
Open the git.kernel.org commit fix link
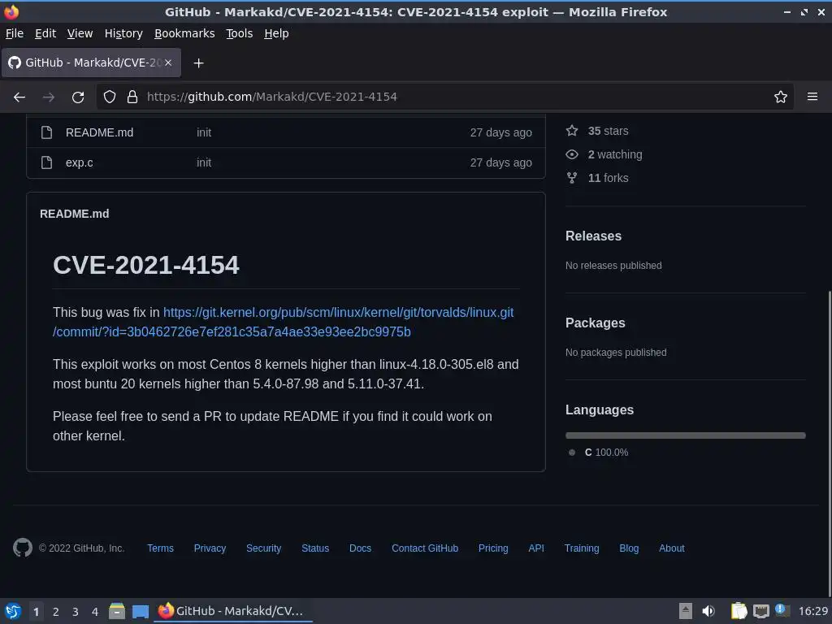coord(283,322)
